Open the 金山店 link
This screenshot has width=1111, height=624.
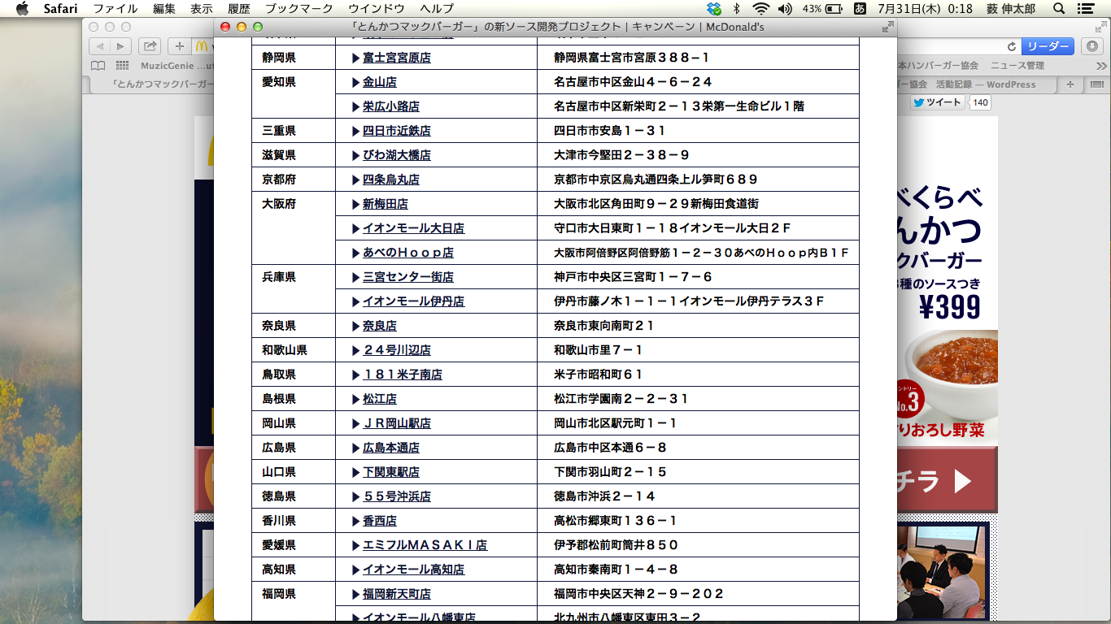pyautogui.click(x=380, y=82)
